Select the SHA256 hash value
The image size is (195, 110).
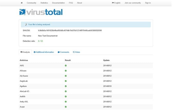70,30
